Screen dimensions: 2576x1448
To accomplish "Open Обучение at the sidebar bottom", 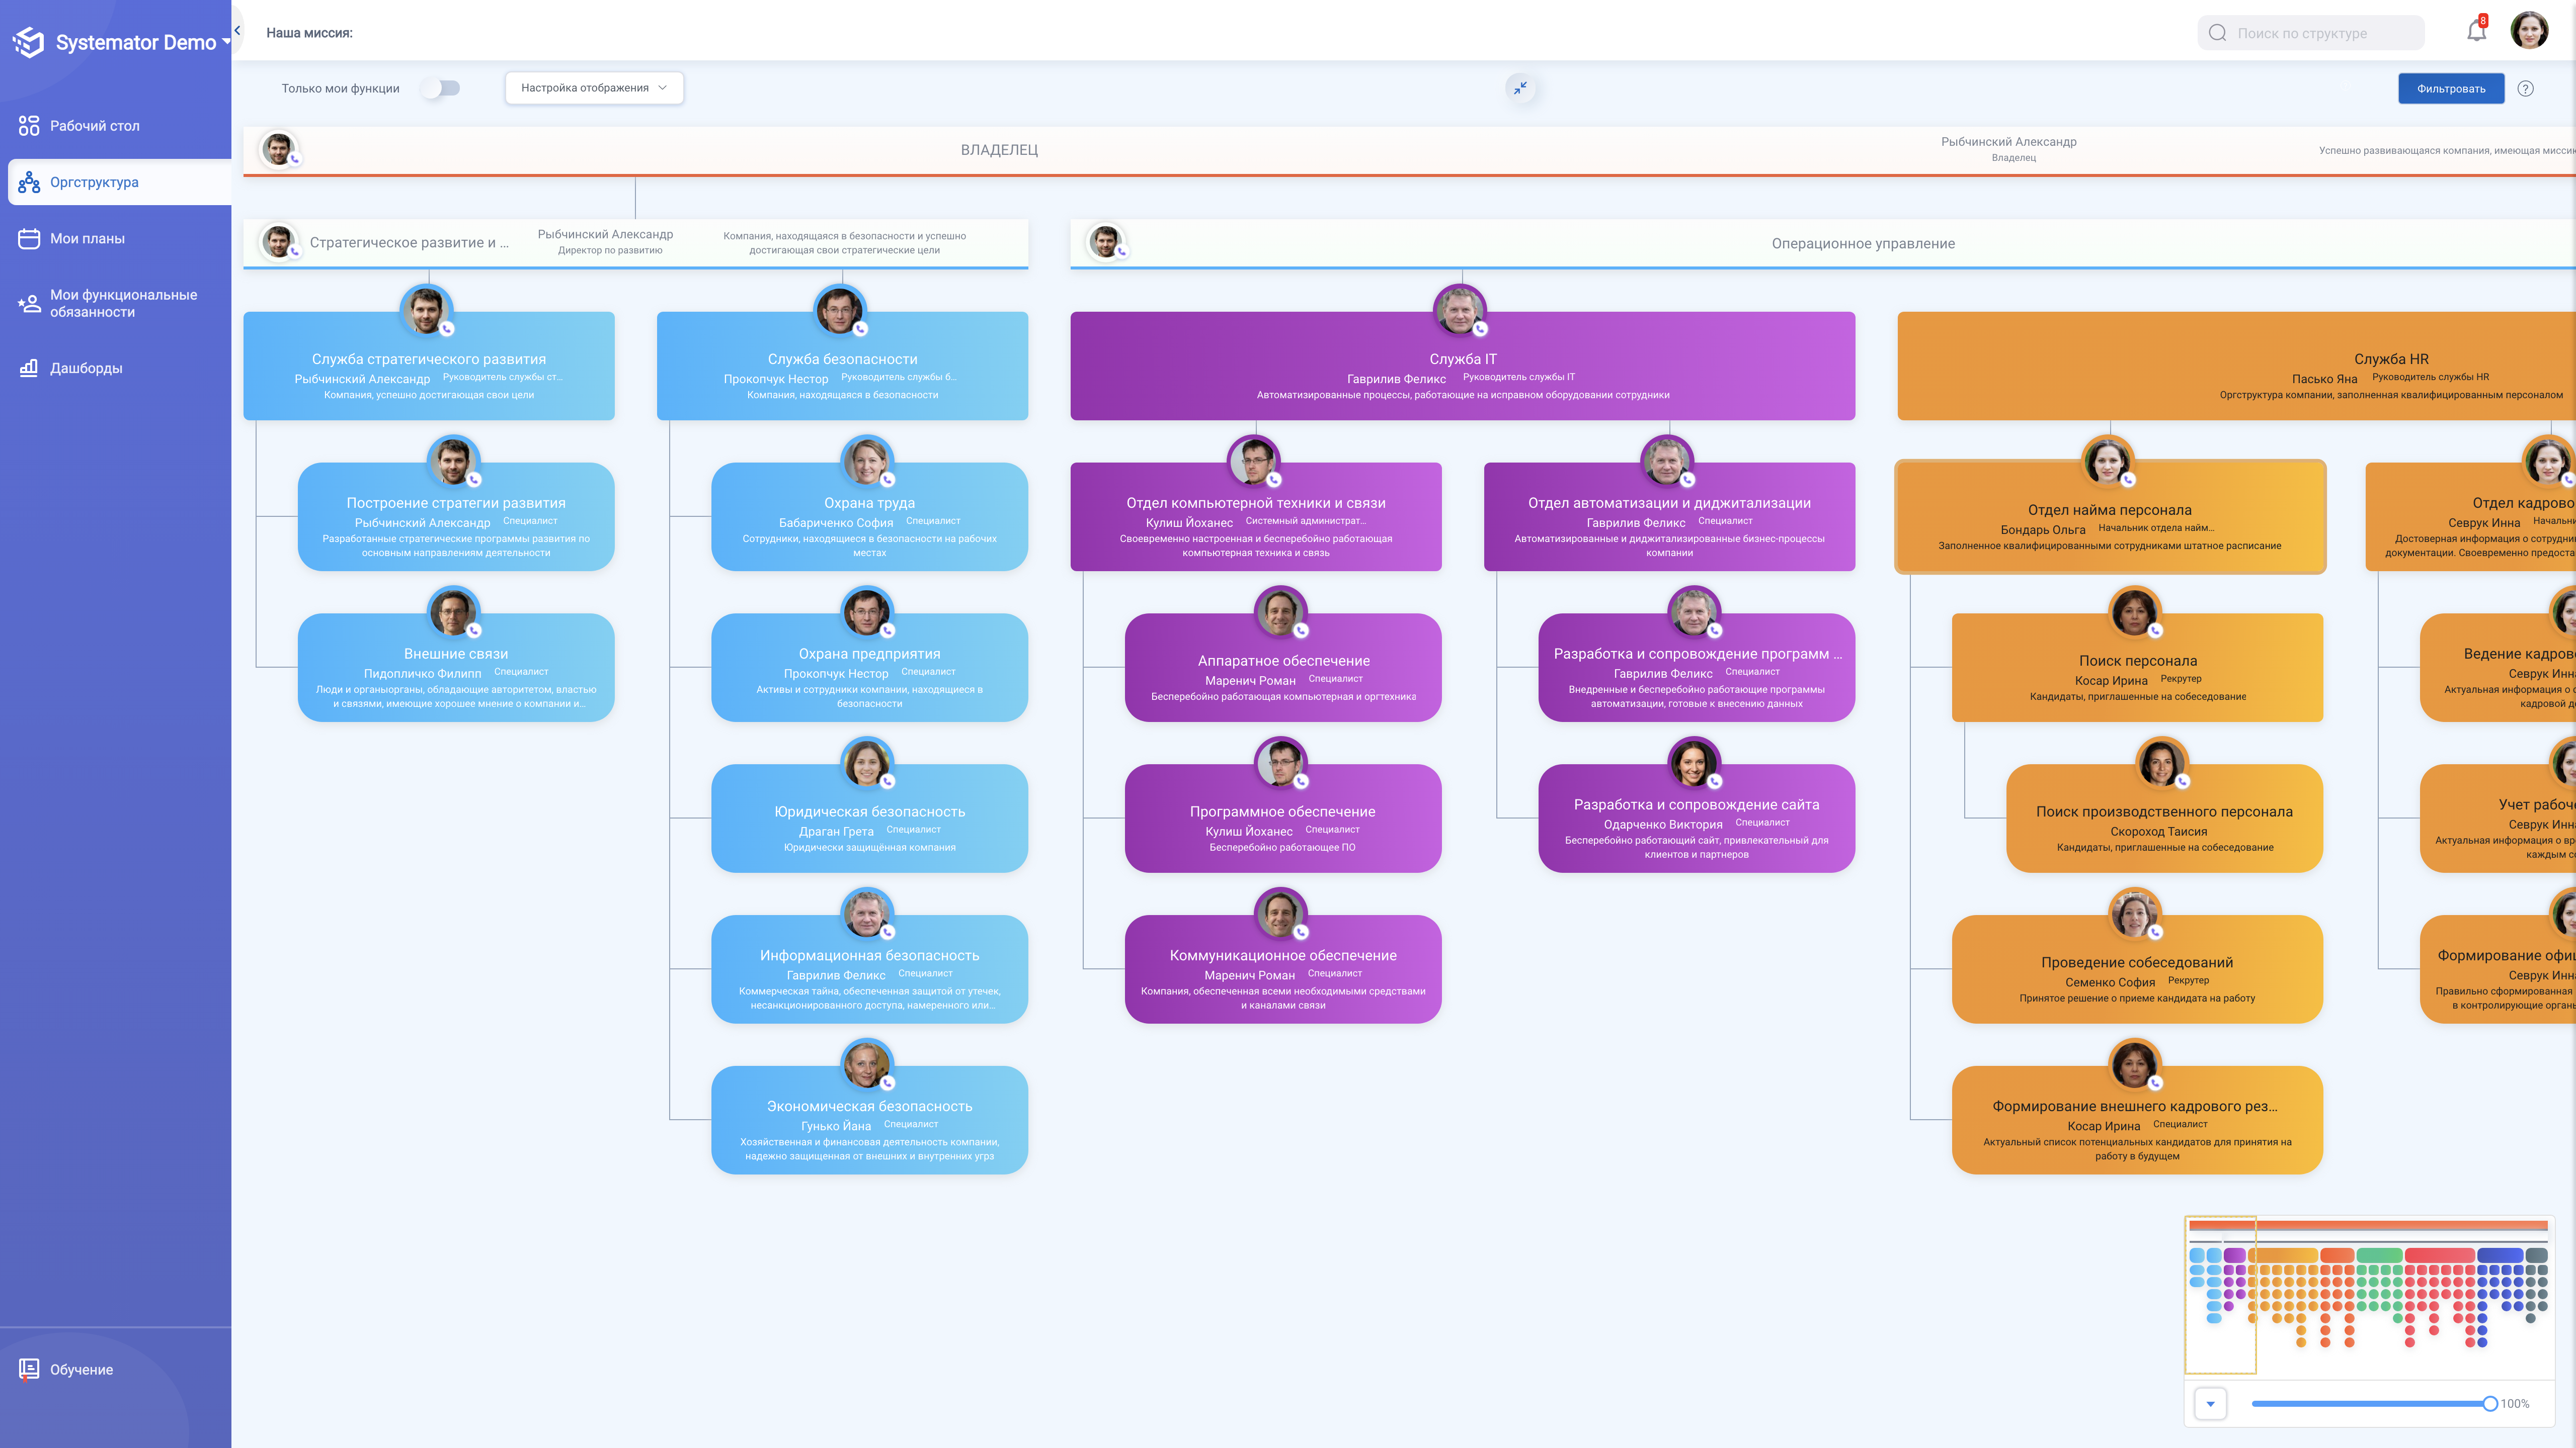I will 116,1369.
